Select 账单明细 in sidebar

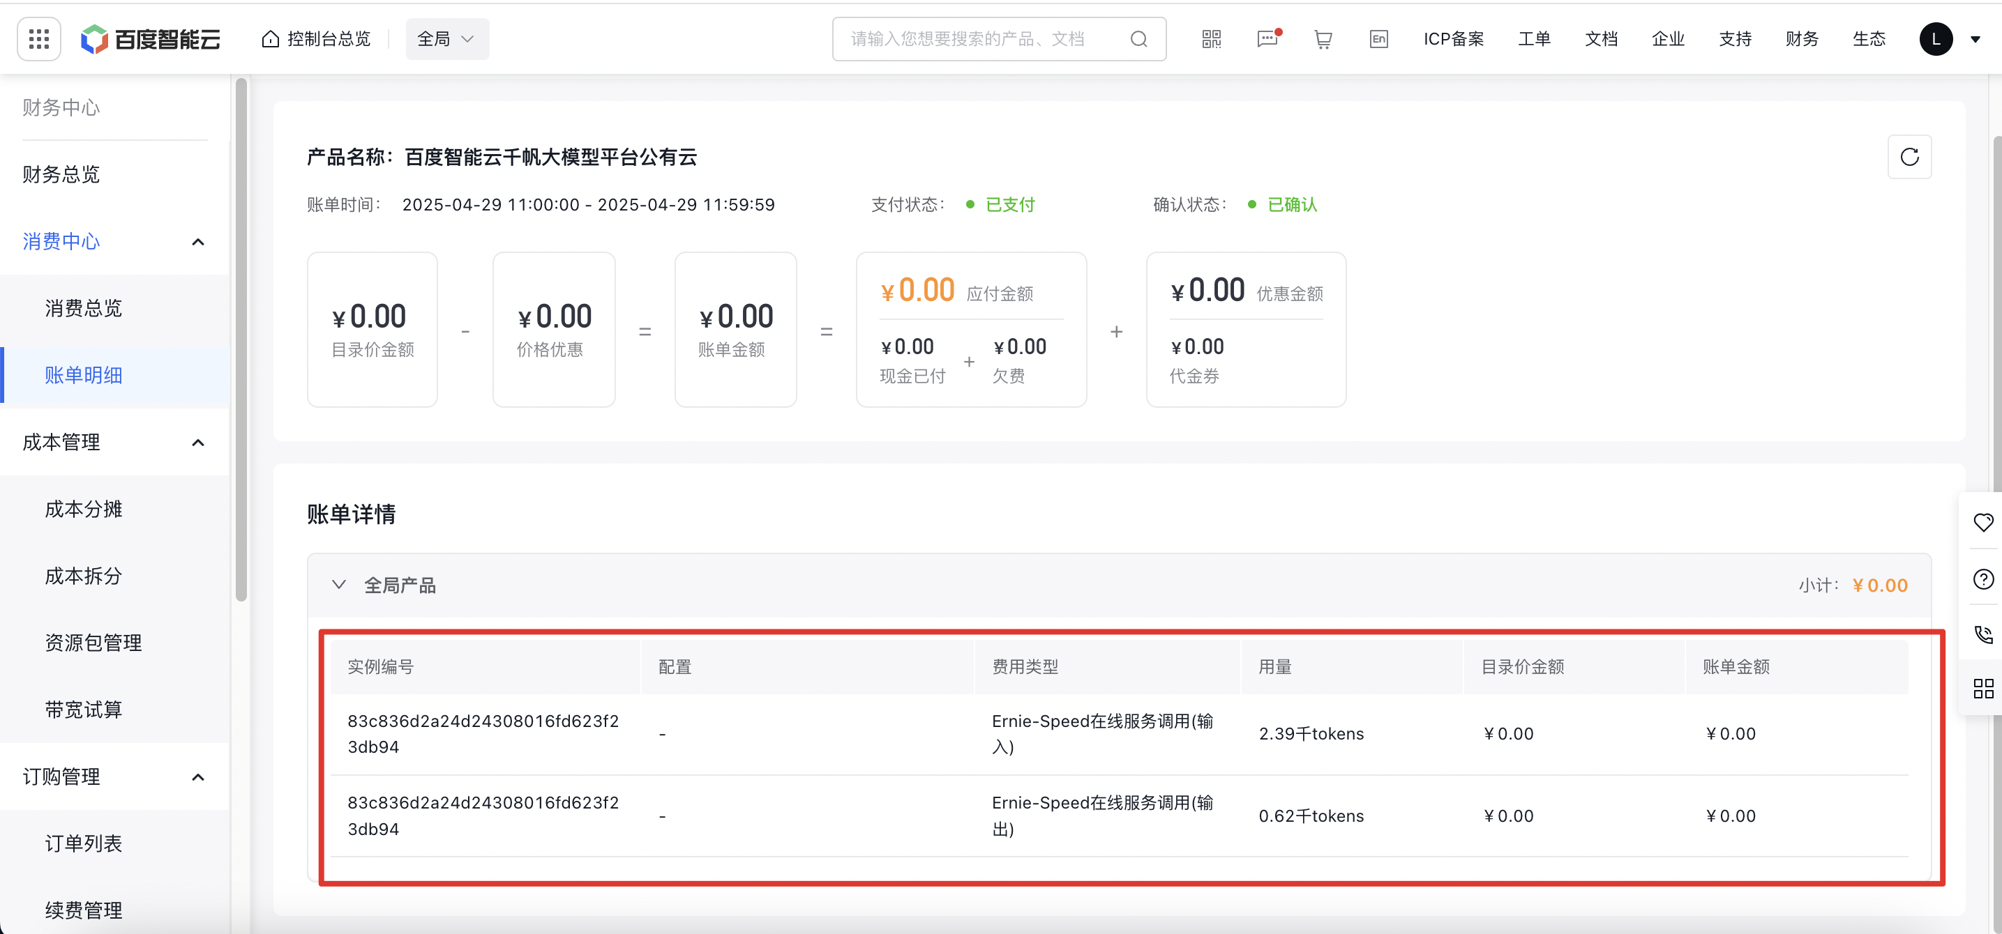[115, 375]
